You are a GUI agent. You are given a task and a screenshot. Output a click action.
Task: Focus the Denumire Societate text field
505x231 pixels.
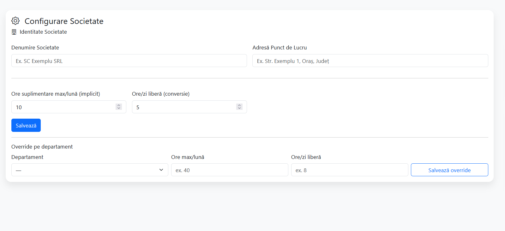point(129,61)
